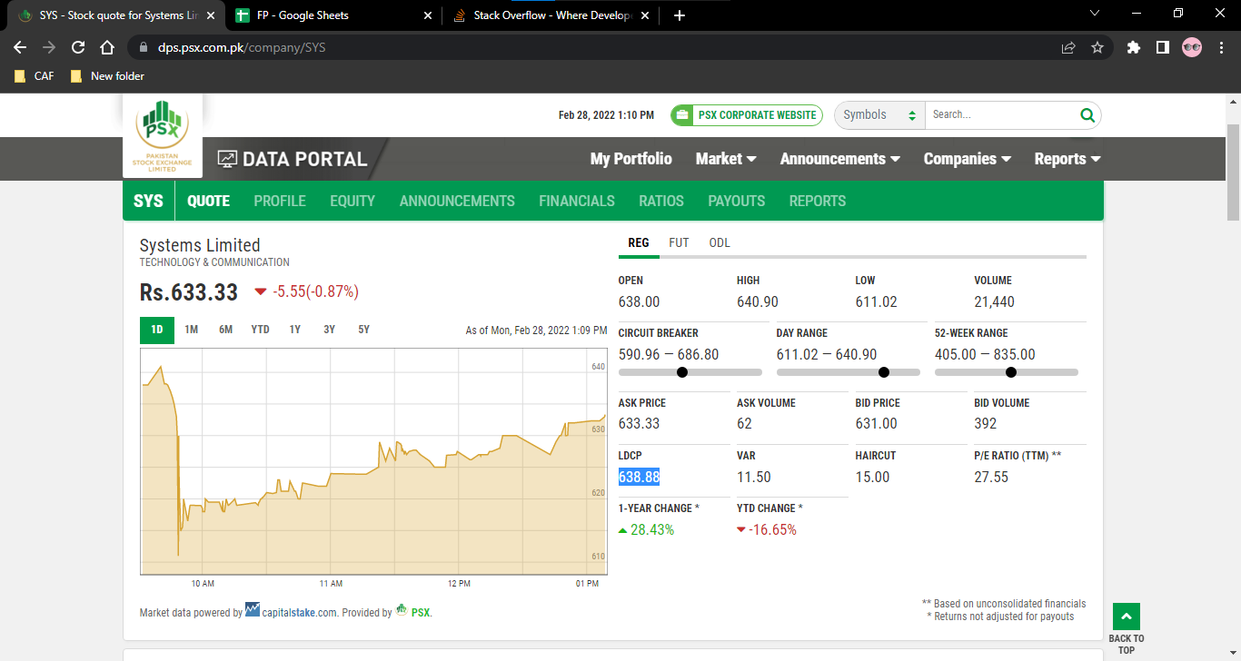The width and height of the screenshot is (1241, 661).
Task: Select the PAYOUTS tab
Action: 737,201
